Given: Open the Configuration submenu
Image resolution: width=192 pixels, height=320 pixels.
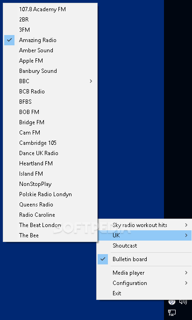Looking at the screenshot, I should [x=144, y=283].
